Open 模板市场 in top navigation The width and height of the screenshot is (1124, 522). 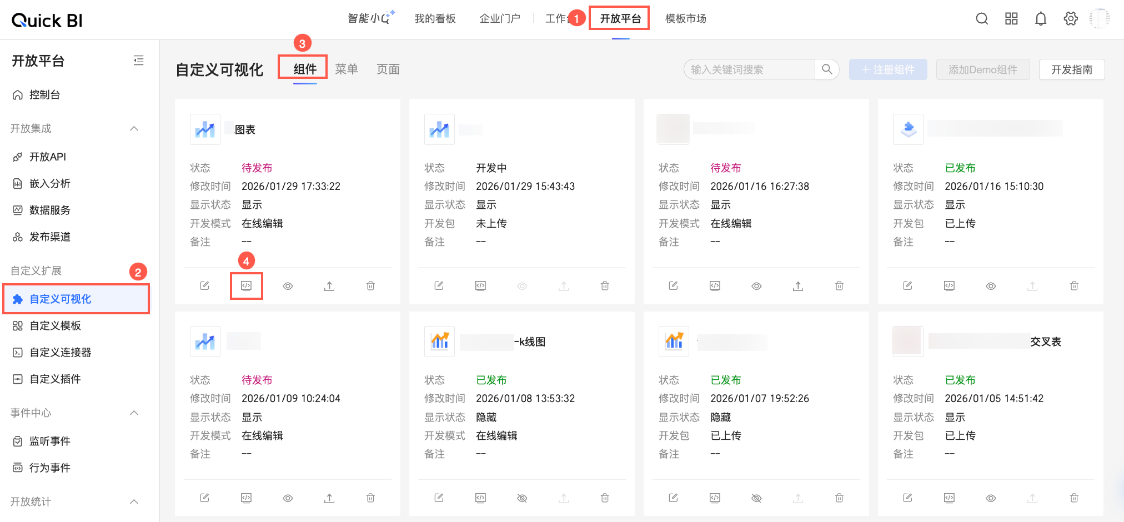click(x=686, y=19)
